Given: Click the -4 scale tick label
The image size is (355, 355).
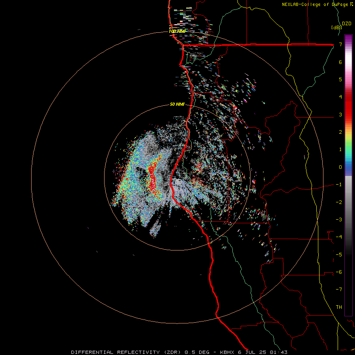Looking at the screenshot, I should (339, 237).
